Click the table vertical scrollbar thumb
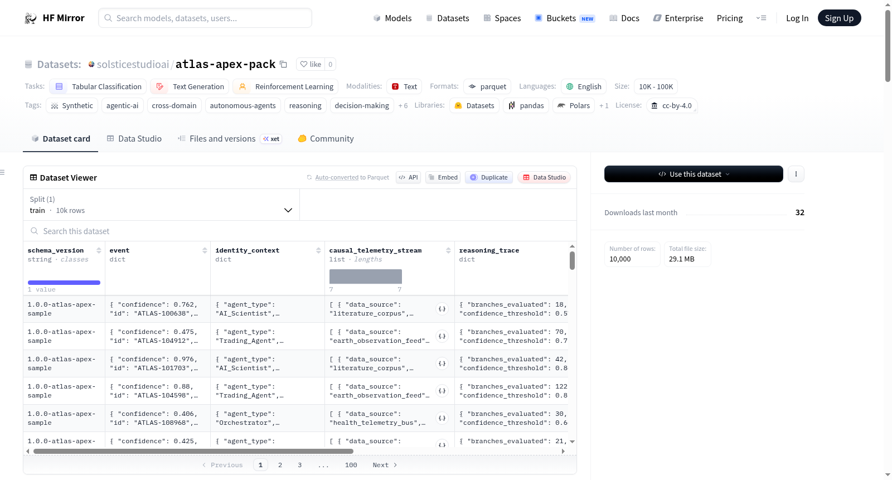 572,260
